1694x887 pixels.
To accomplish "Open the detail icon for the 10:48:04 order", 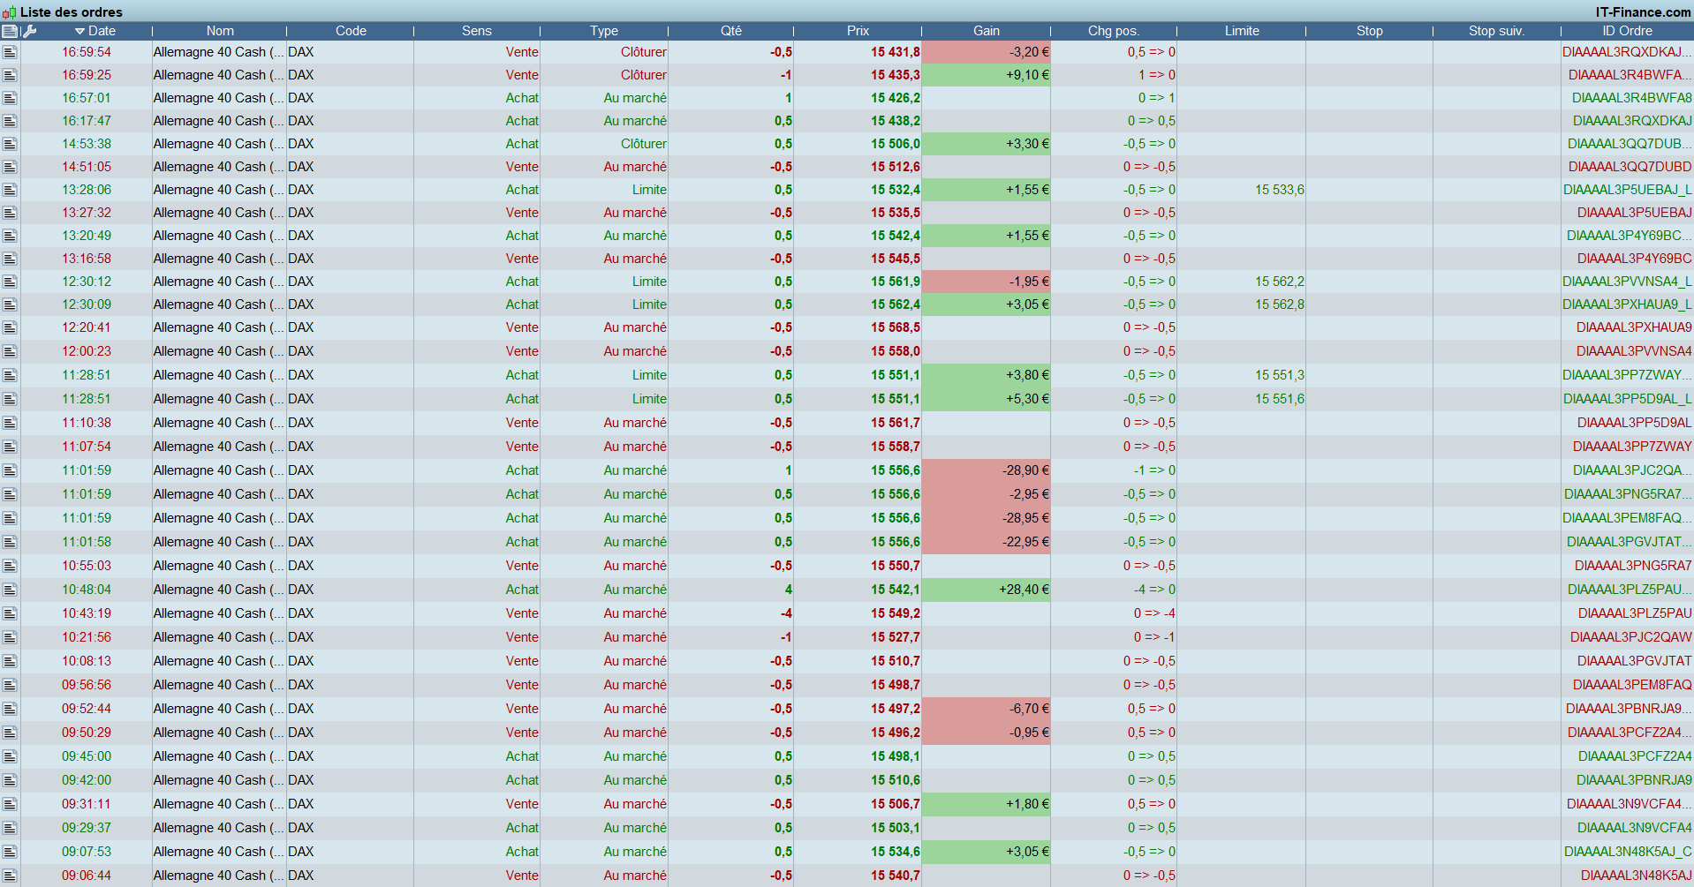I will (10, 590).
